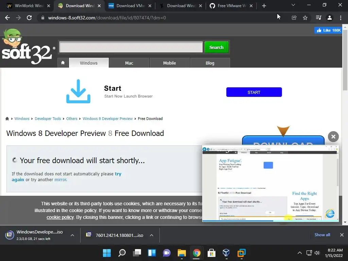Open the Windows breadcrumb link

point(22,119)
